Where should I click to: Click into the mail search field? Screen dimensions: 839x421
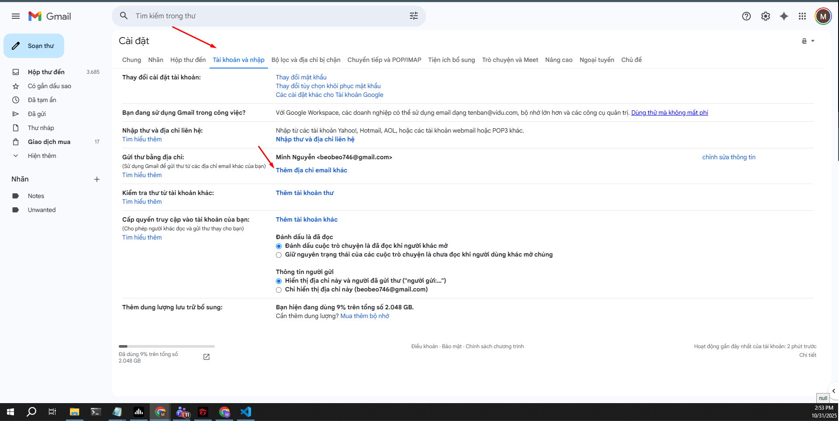click(x=262, y=16)
